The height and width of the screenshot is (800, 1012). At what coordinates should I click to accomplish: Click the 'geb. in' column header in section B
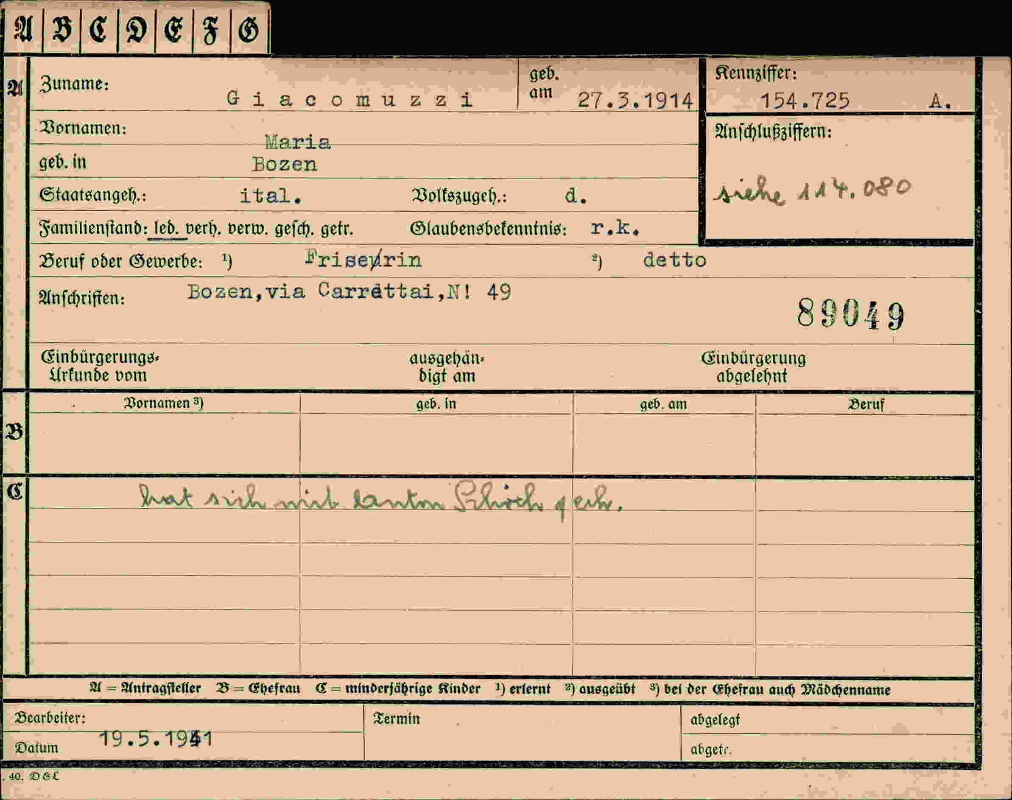tap(436, 404)
